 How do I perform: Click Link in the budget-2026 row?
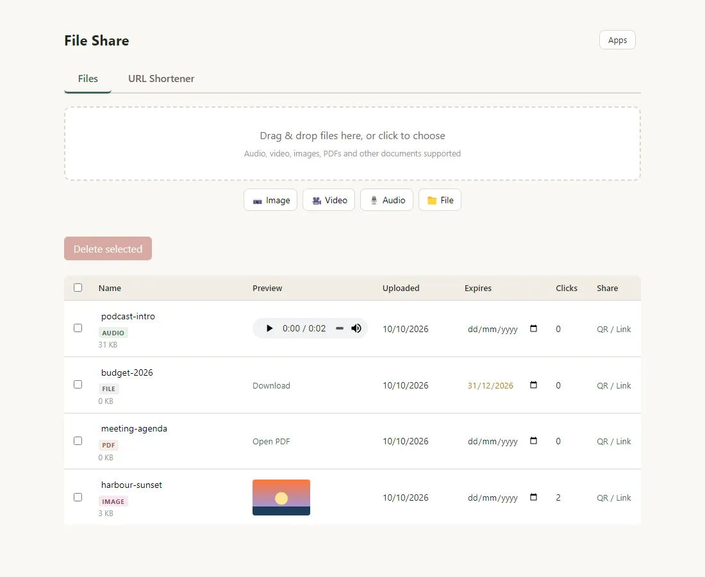[x=624, y=385]
